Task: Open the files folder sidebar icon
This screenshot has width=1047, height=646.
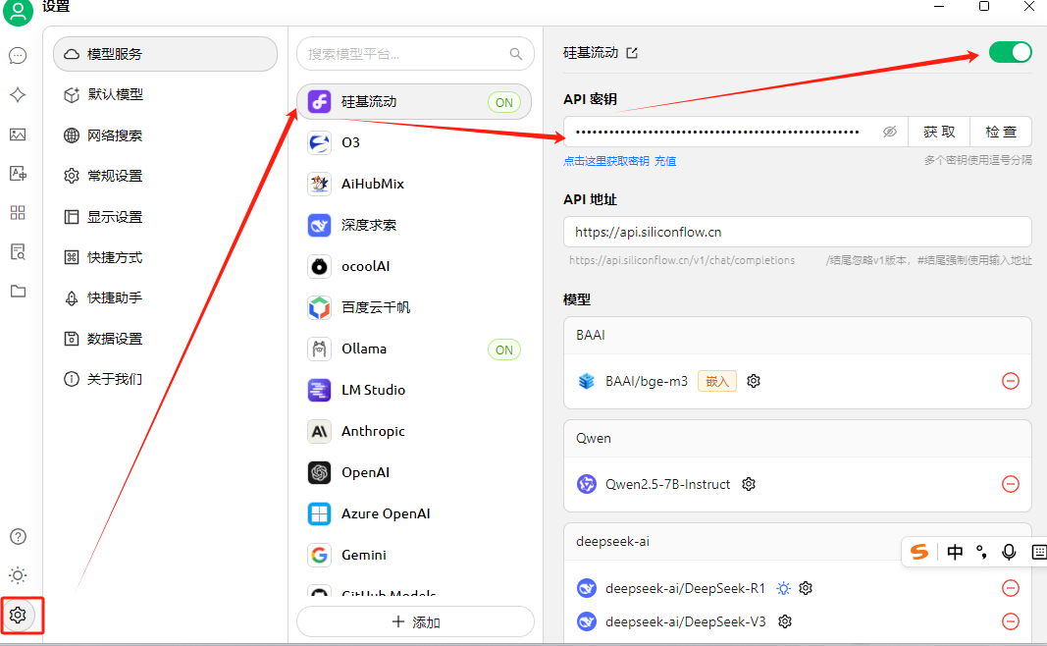Action: (18, 292)
